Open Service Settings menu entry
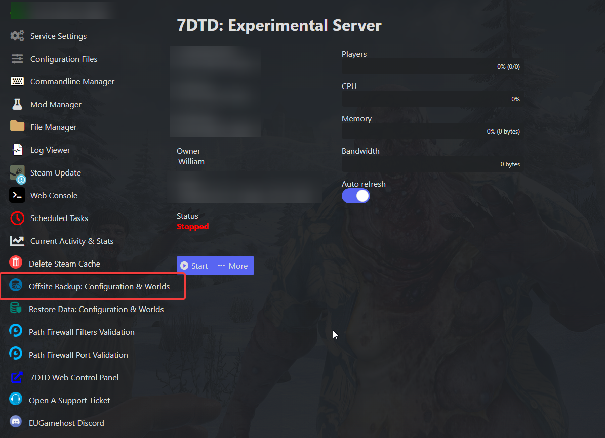This screenshot has height=438, width=605. (59, 36)
